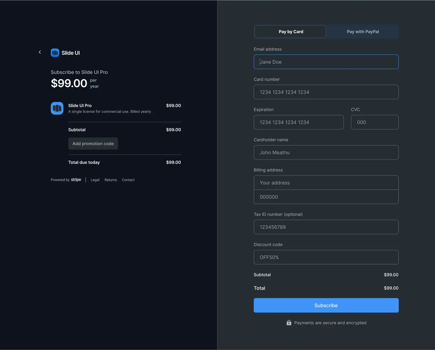
Task: Click the Slide UI brand name text
Action: (x=71, y=53)
